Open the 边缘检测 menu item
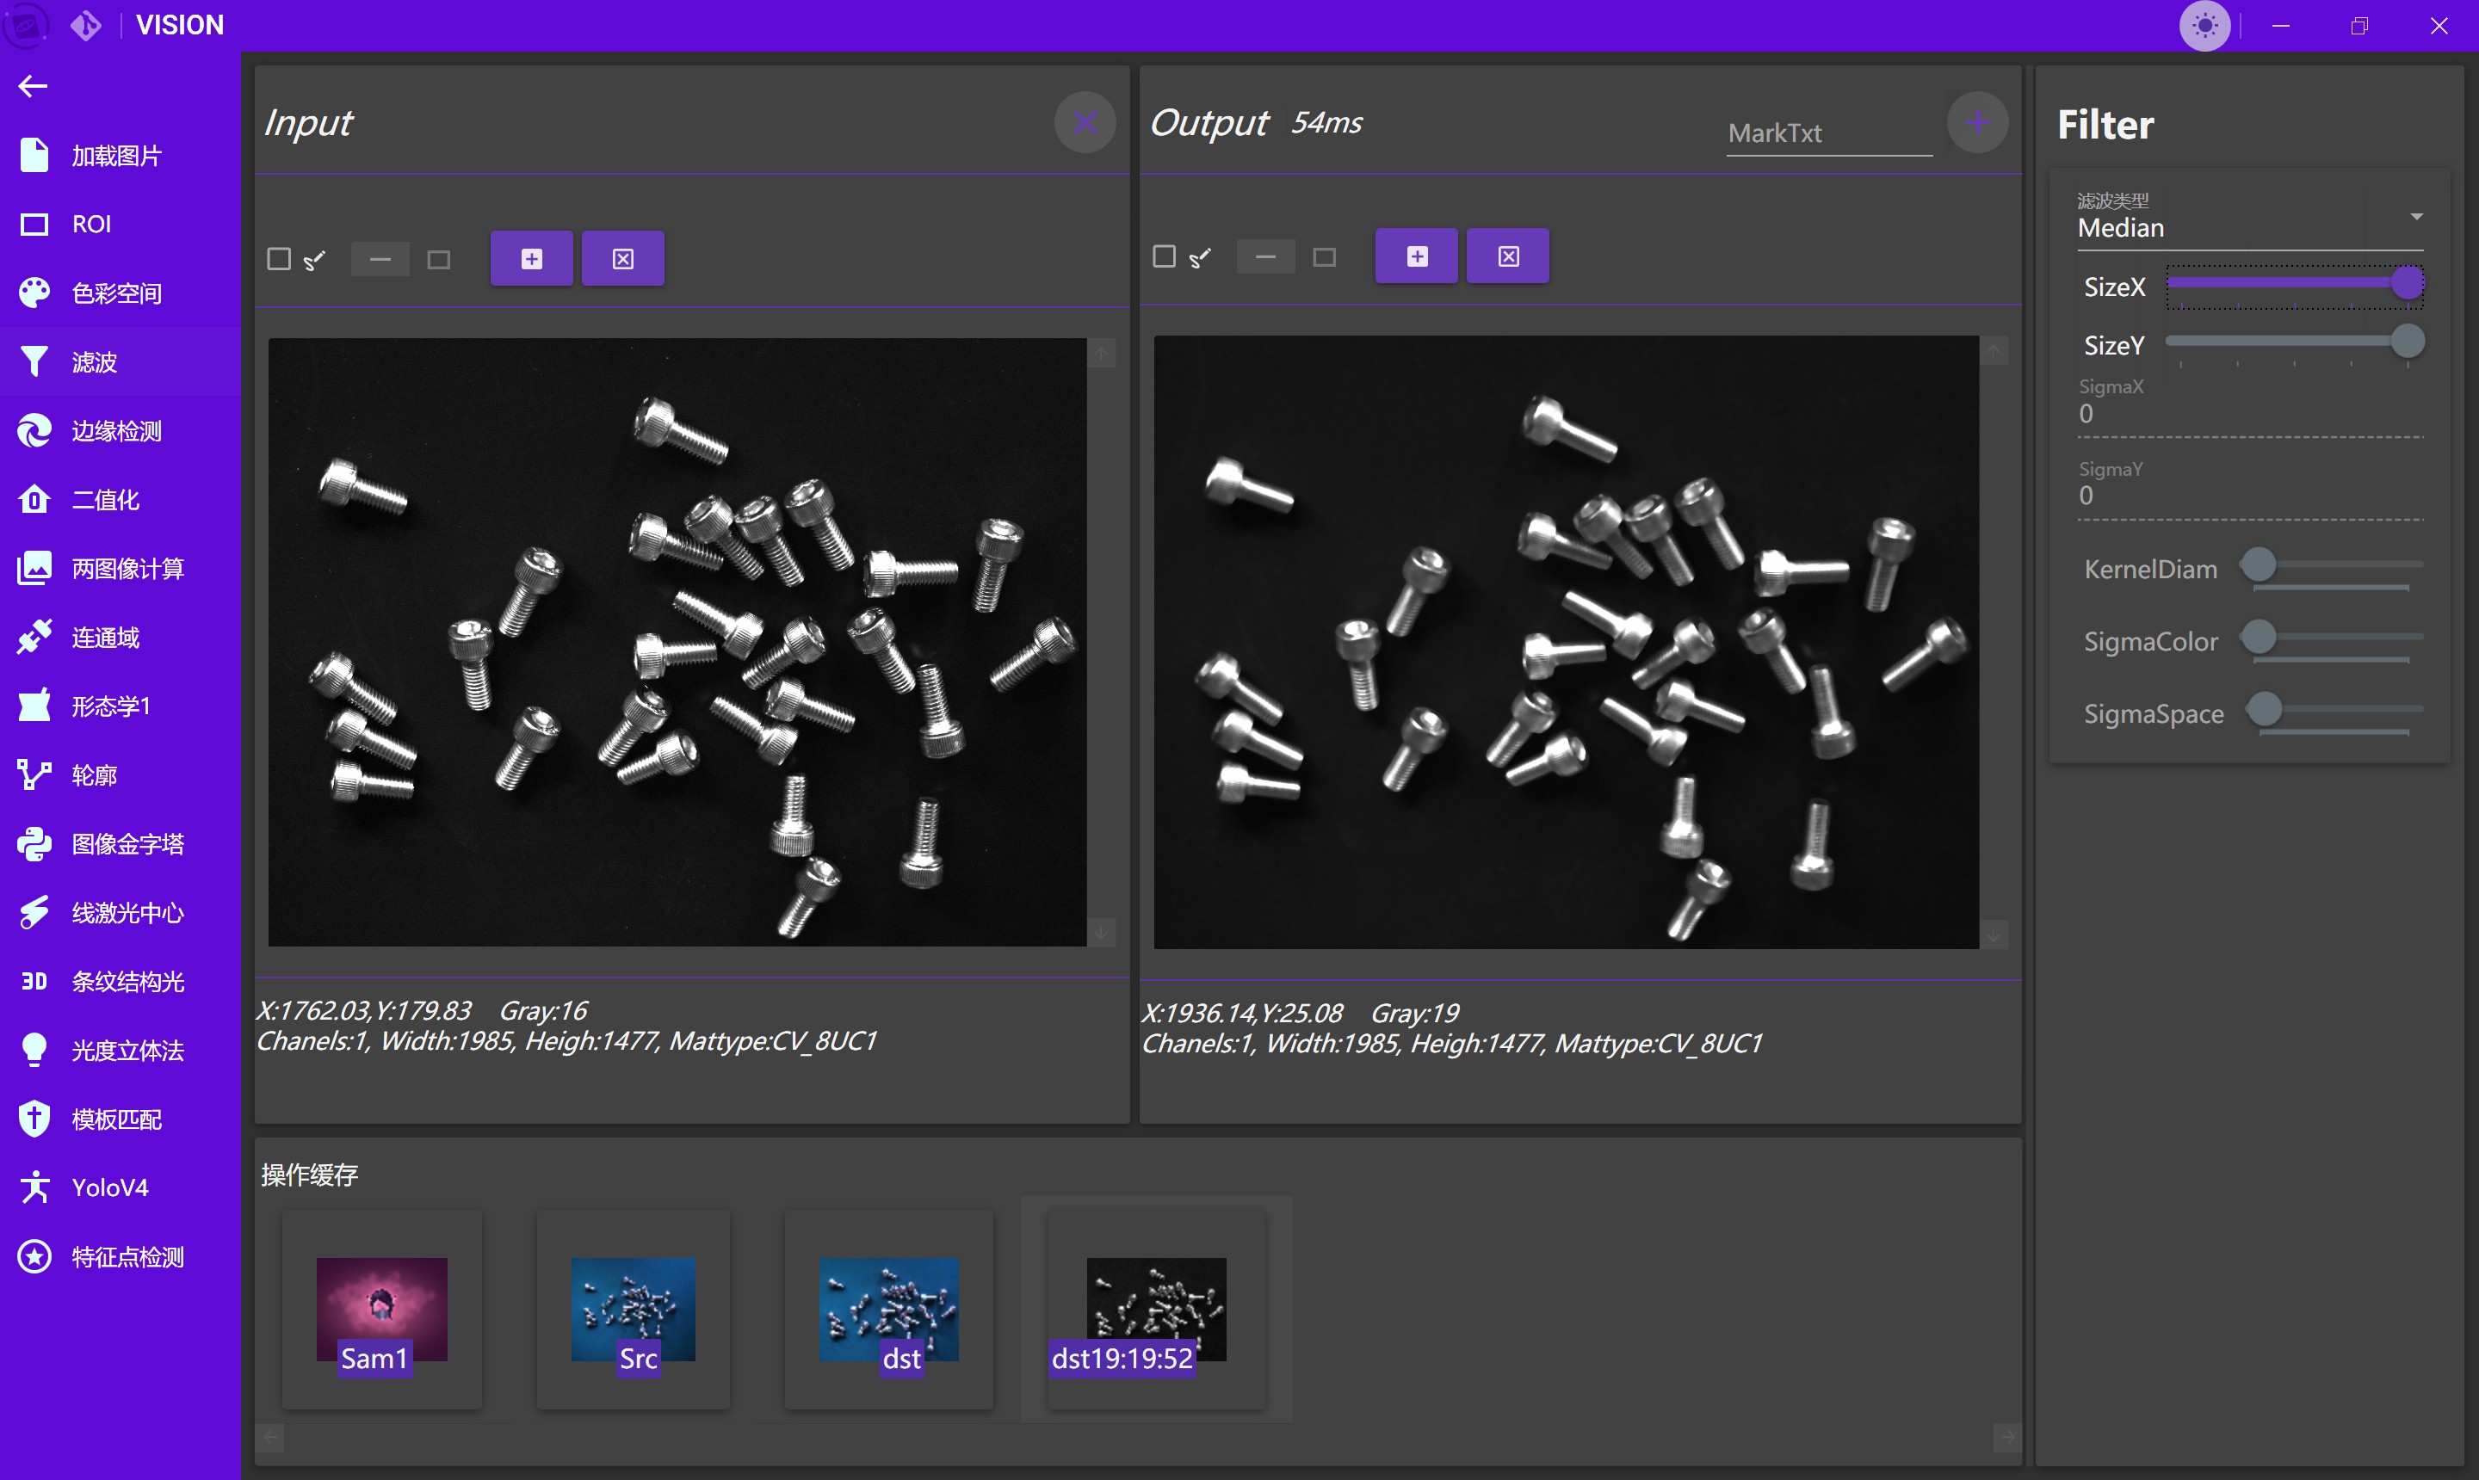 coord(115,431)
